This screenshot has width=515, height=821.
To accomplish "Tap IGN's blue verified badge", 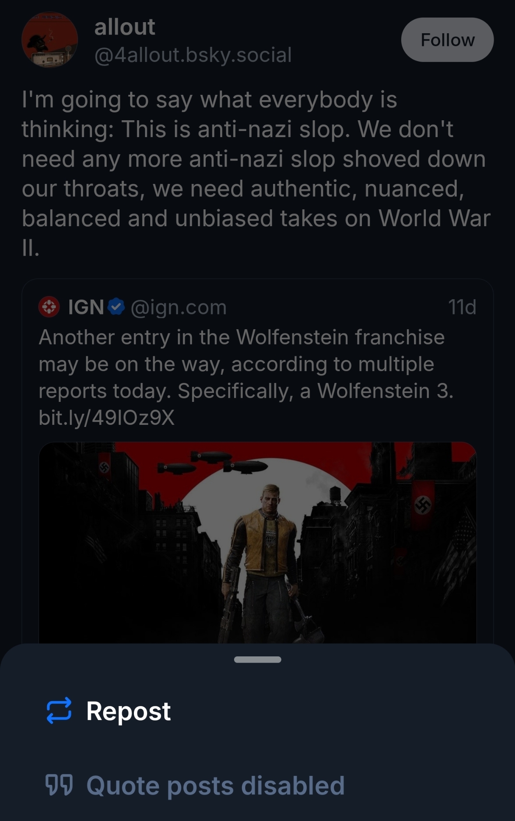I will click(116, 307).
